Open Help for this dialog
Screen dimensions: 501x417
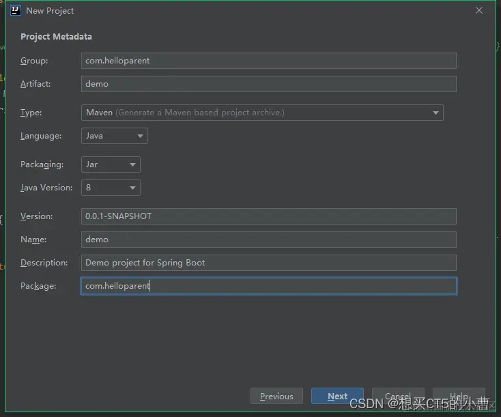459,397
